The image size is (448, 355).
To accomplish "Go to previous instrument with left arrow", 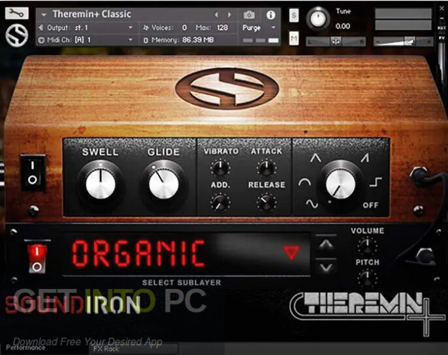I will (x=216, y=14).
